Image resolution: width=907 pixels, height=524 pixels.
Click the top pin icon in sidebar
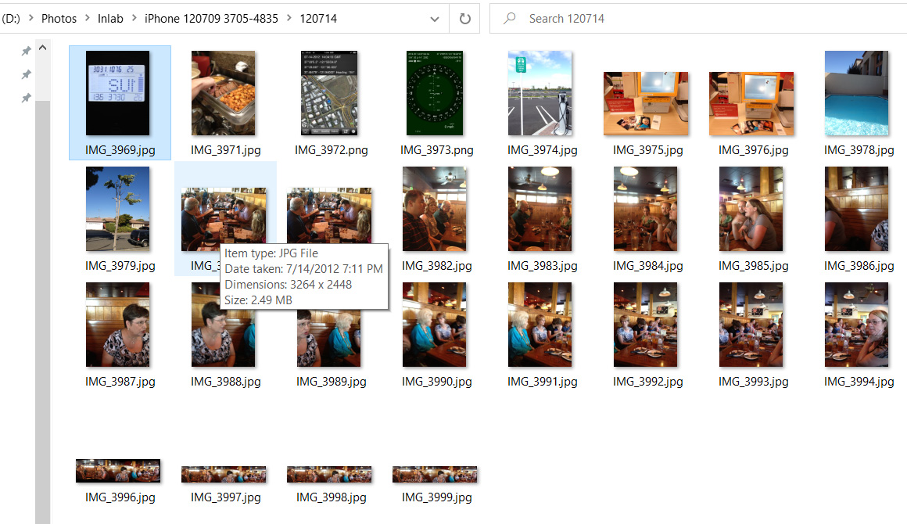(26, 51)
